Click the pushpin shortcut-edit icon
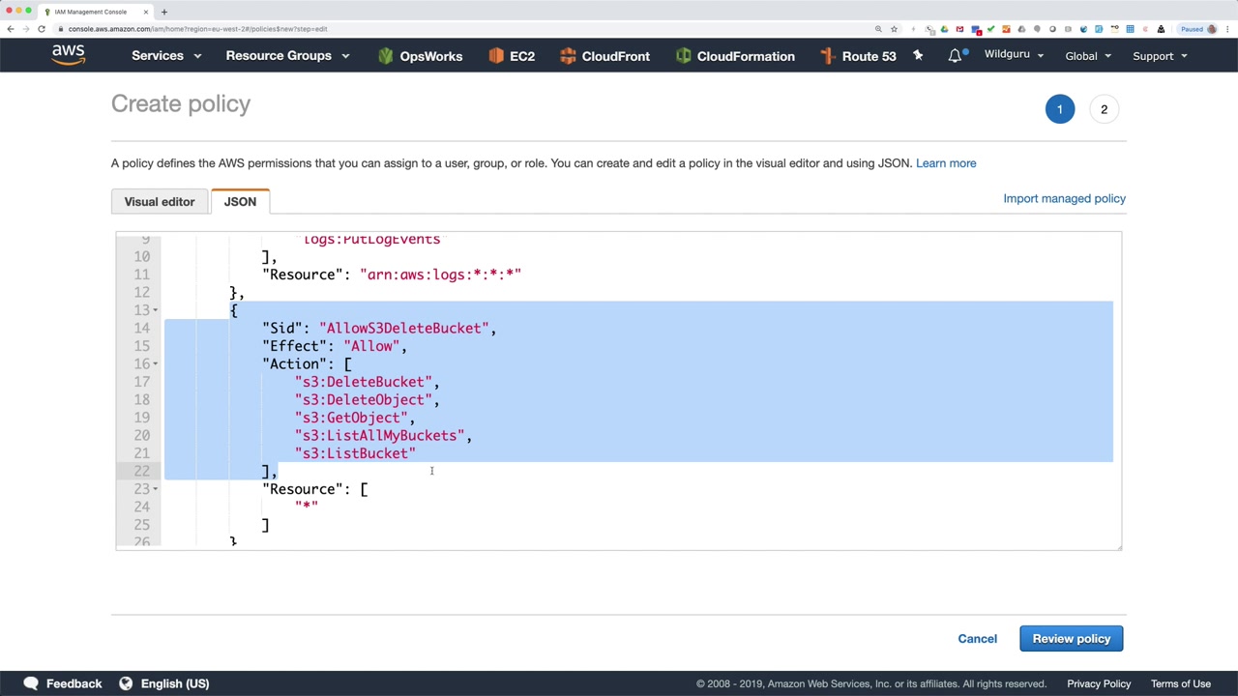Screen dimensions: 1238x696 click(918, 56)
